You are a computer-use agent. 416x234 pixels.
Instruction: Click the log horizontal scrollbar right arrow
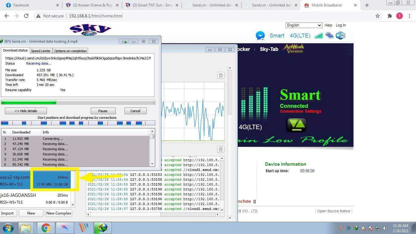pos(217,214)
